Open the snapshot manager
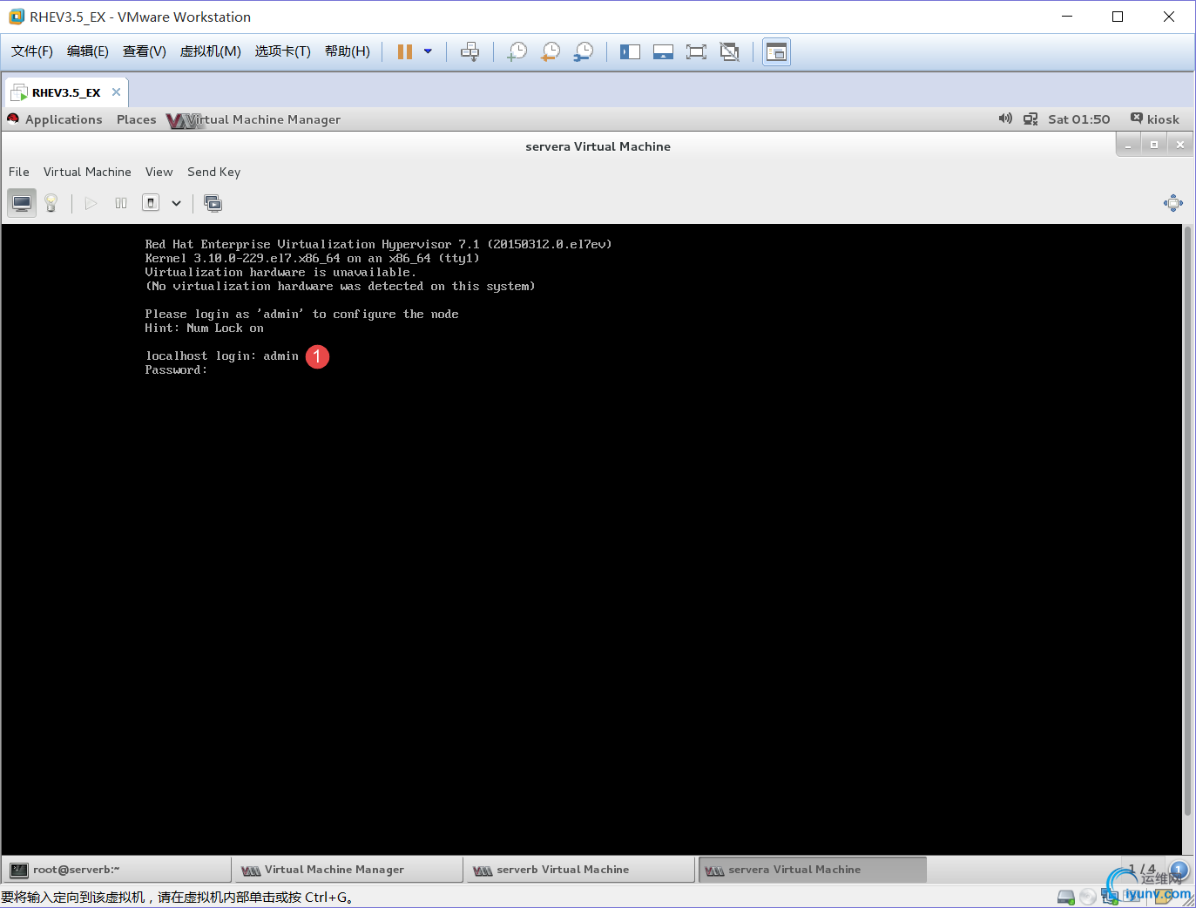 tap(584, 52)
